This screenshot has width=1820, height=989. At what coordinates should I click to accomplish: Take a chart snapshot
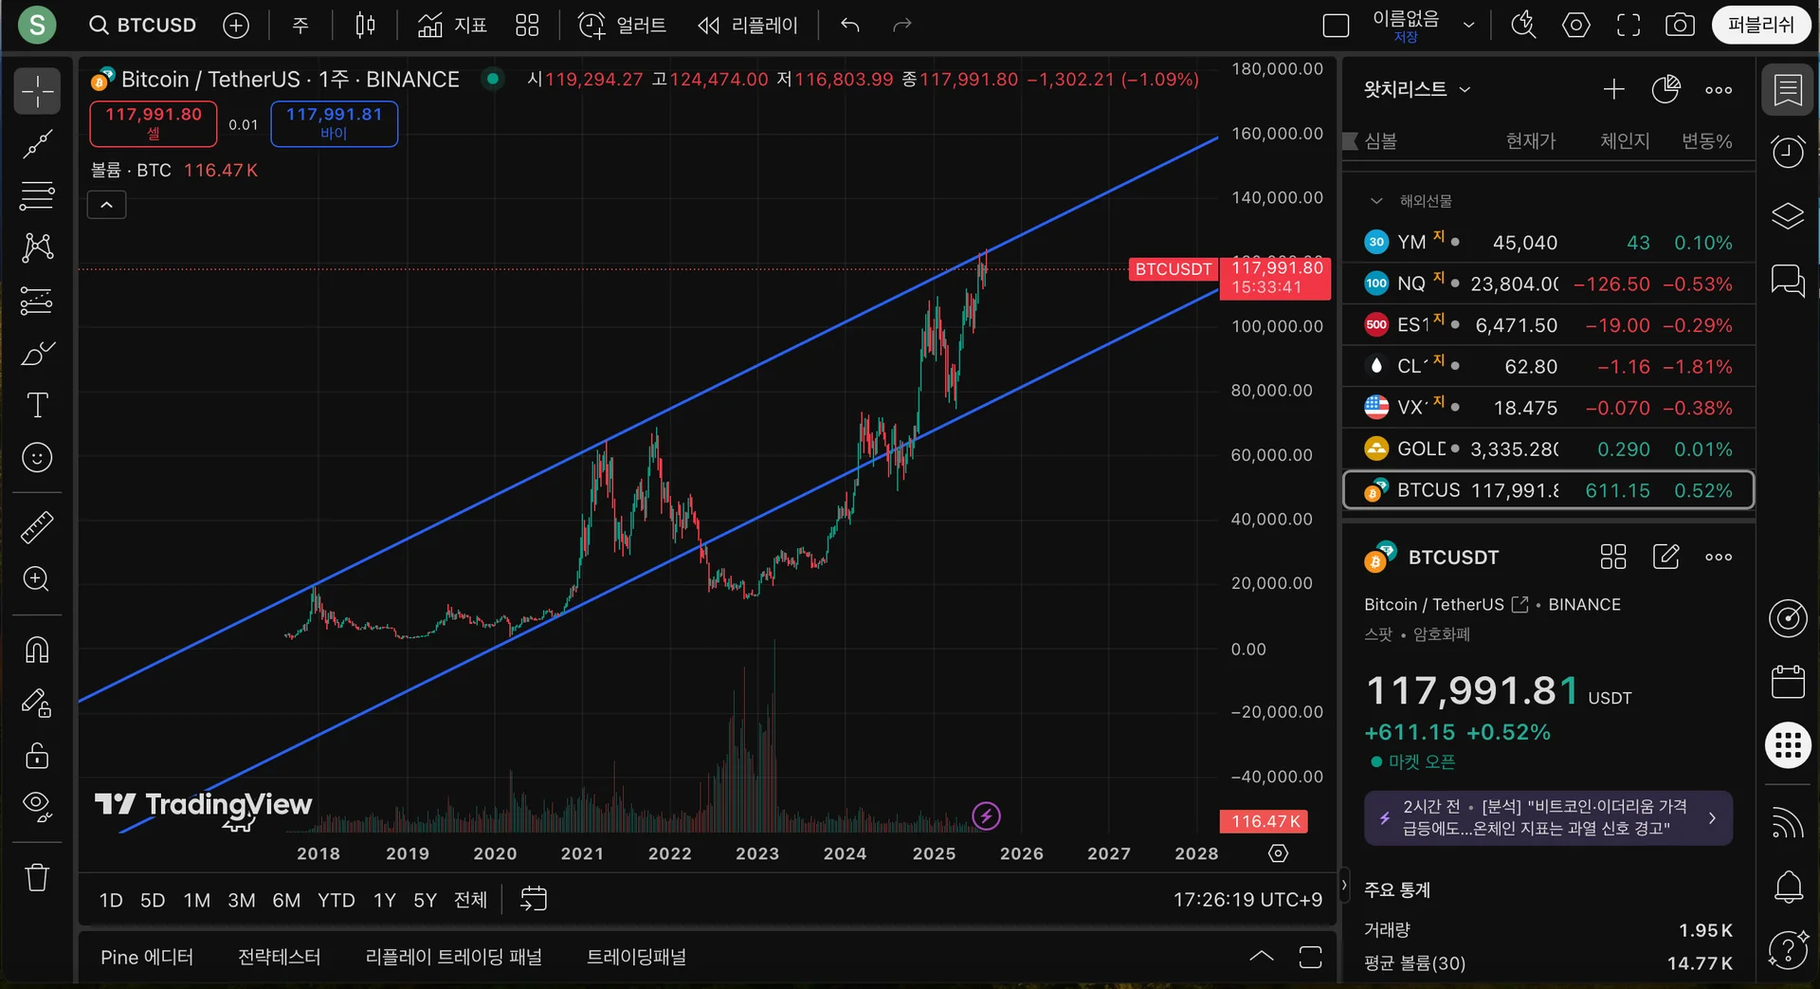tap(1681, 26)
